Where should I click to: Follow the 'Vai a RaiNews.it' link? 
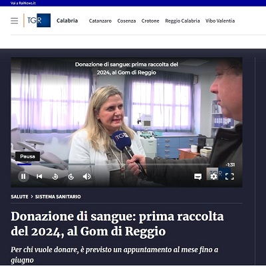pyautogui.click(x=23, y=3)
